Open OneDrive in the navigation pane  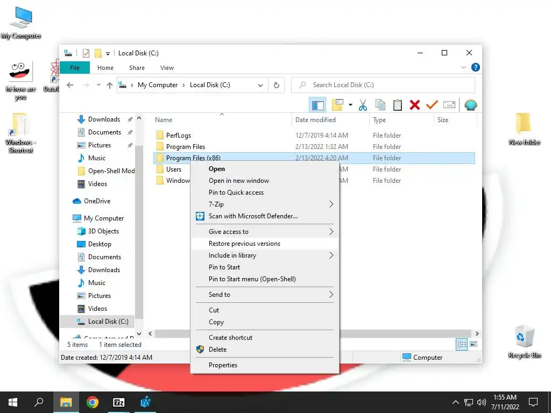97,201
